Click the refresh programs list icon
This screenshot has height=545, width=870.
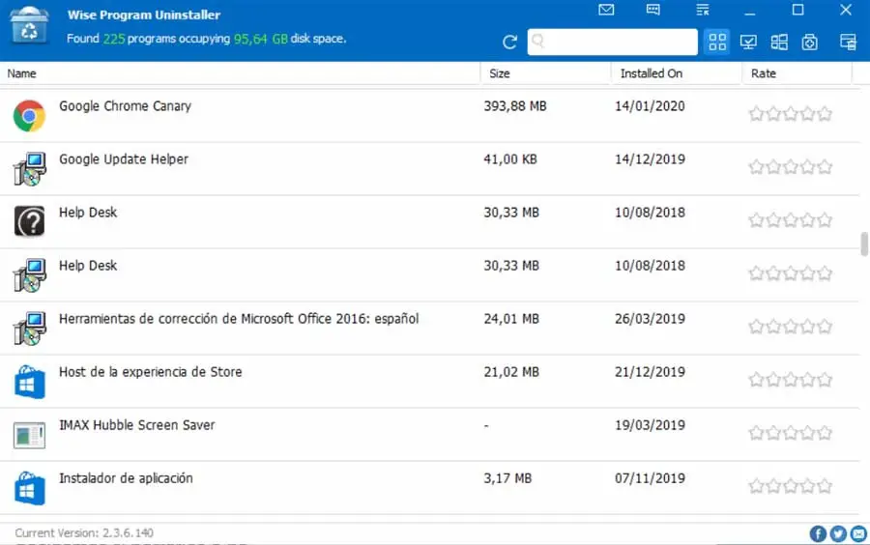coord(509,43)
